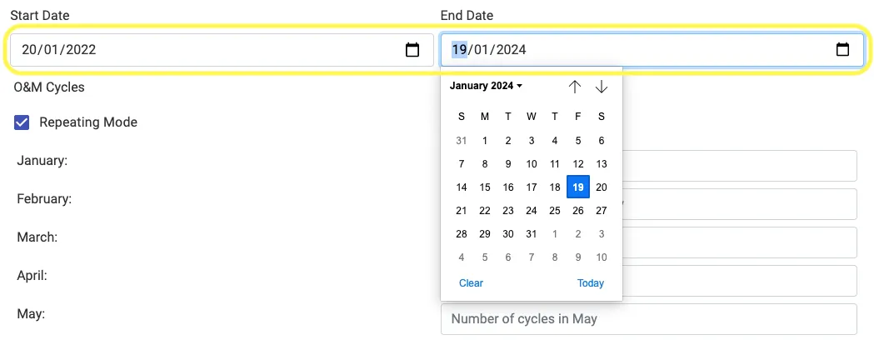Expand the January 2024 month dropdown

(486, 86)
